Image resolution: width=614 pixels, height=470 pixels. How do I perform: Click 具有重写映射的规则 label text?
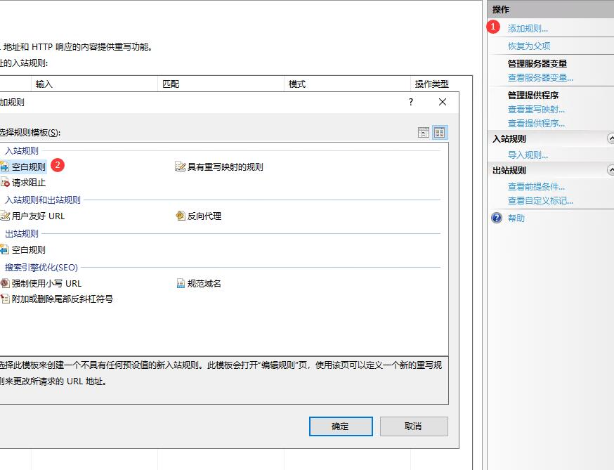pyautogui.click(x=226, y=167)
